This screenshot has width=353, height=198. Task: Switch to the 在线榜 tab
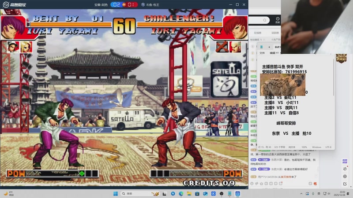coord(258,33)
